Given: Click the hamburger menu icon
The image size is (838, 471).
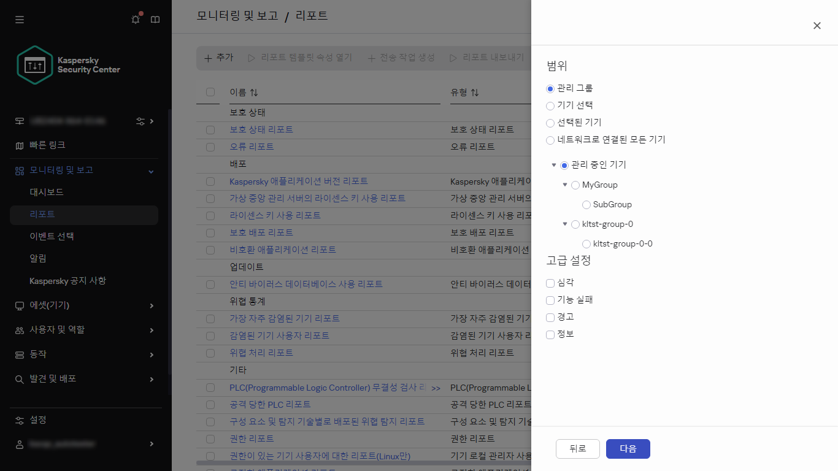Looking at the screenshot, I should click(19, 20).
